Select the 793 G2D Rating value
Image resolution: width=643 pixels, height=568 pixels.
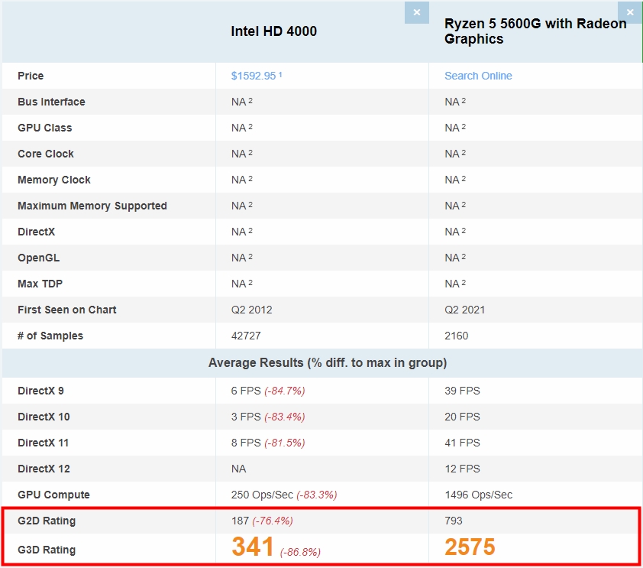point(453,521)
